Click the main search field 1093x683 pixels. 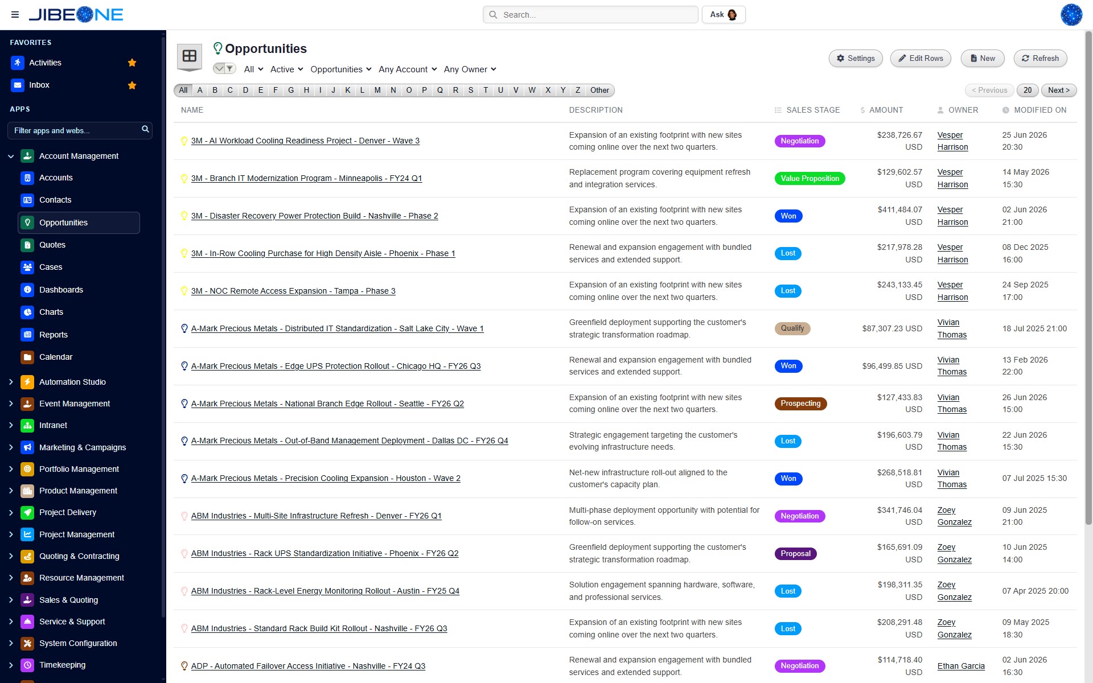(590, 15)
